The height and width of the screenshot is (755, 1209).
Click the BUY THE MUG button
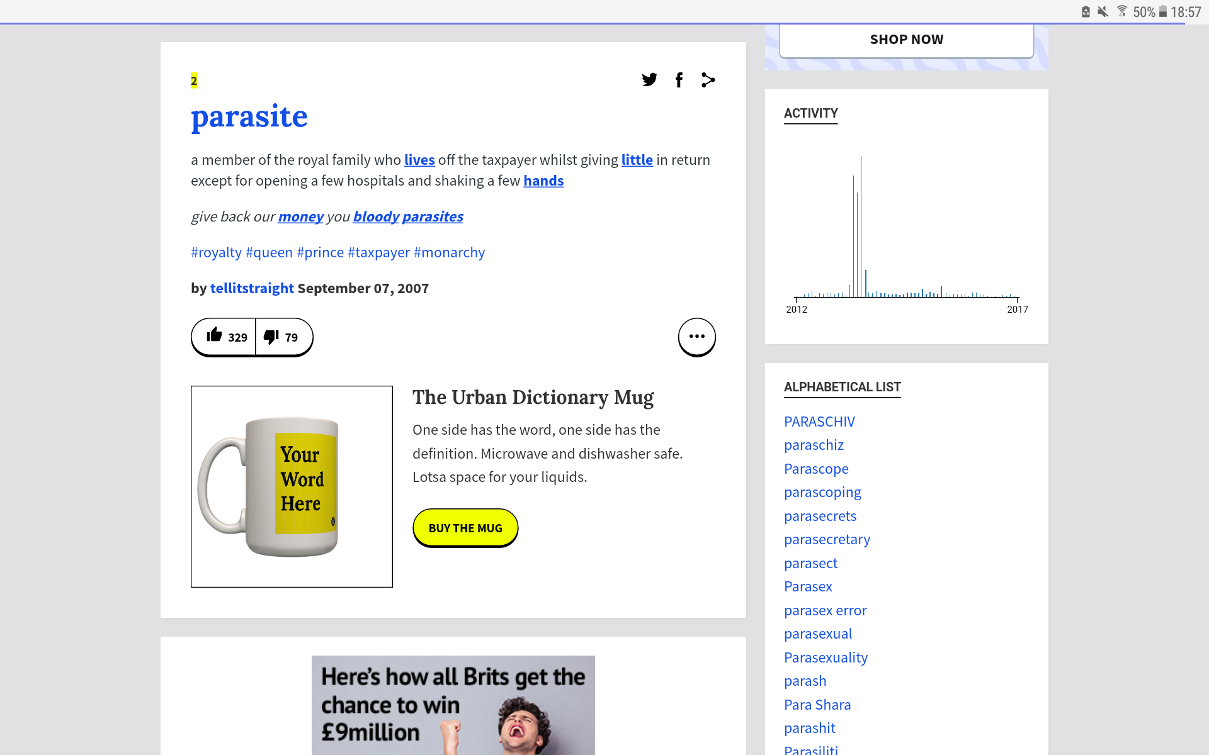[x=465, y=528]
